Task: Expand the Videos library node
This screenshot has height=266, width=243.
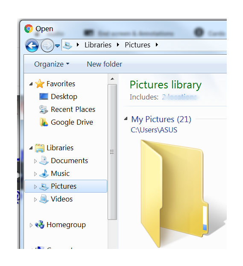Action: pyautogui.click(x=35, y=199)
